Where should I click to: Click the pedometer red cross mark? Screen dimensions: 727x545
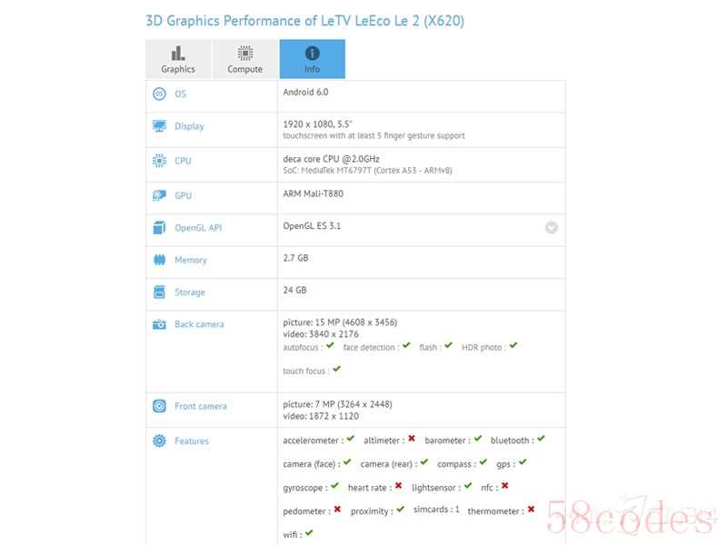(337, 510)
